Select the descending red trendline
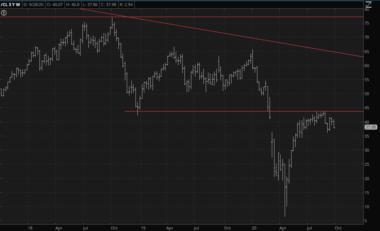 tap(228, 34)
